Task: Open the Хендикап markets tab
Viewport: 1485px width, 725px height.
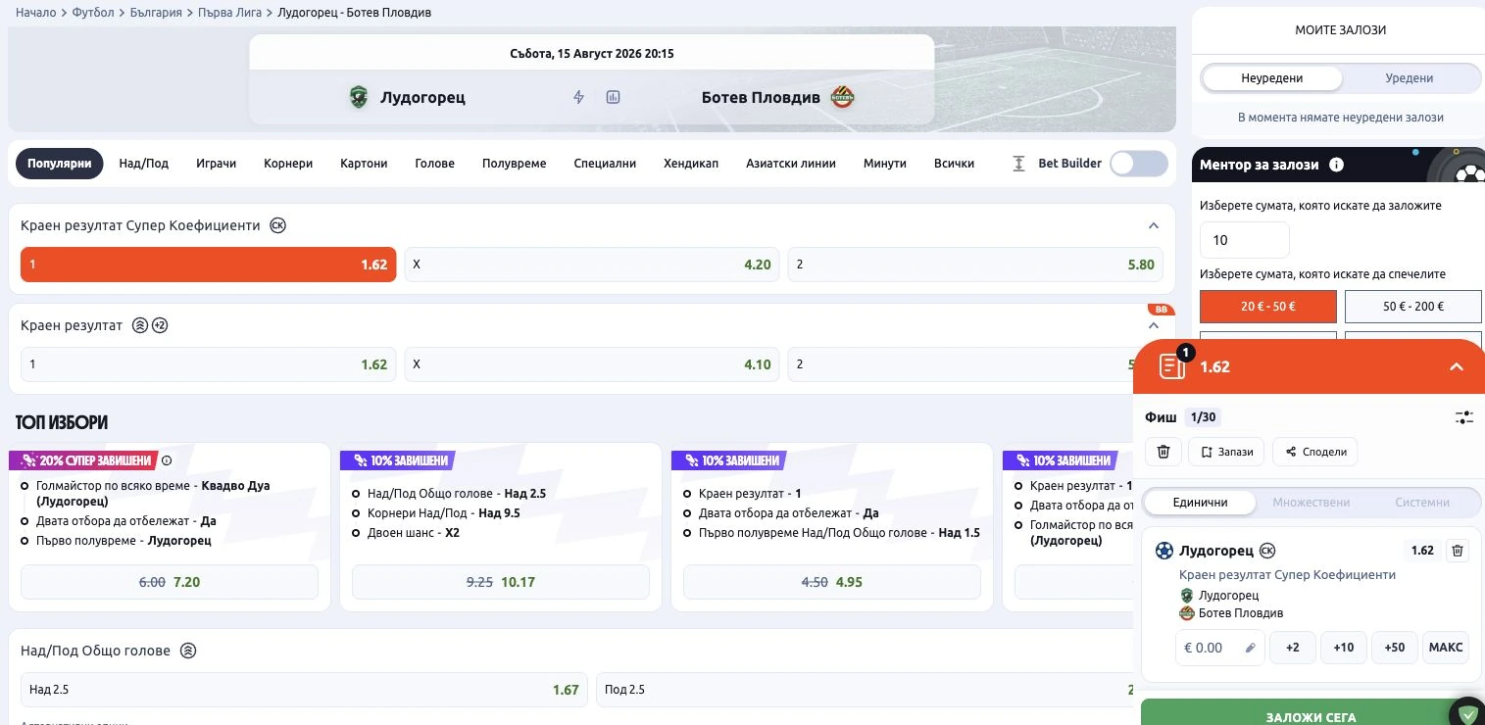Action: click(x=691, y=164)
